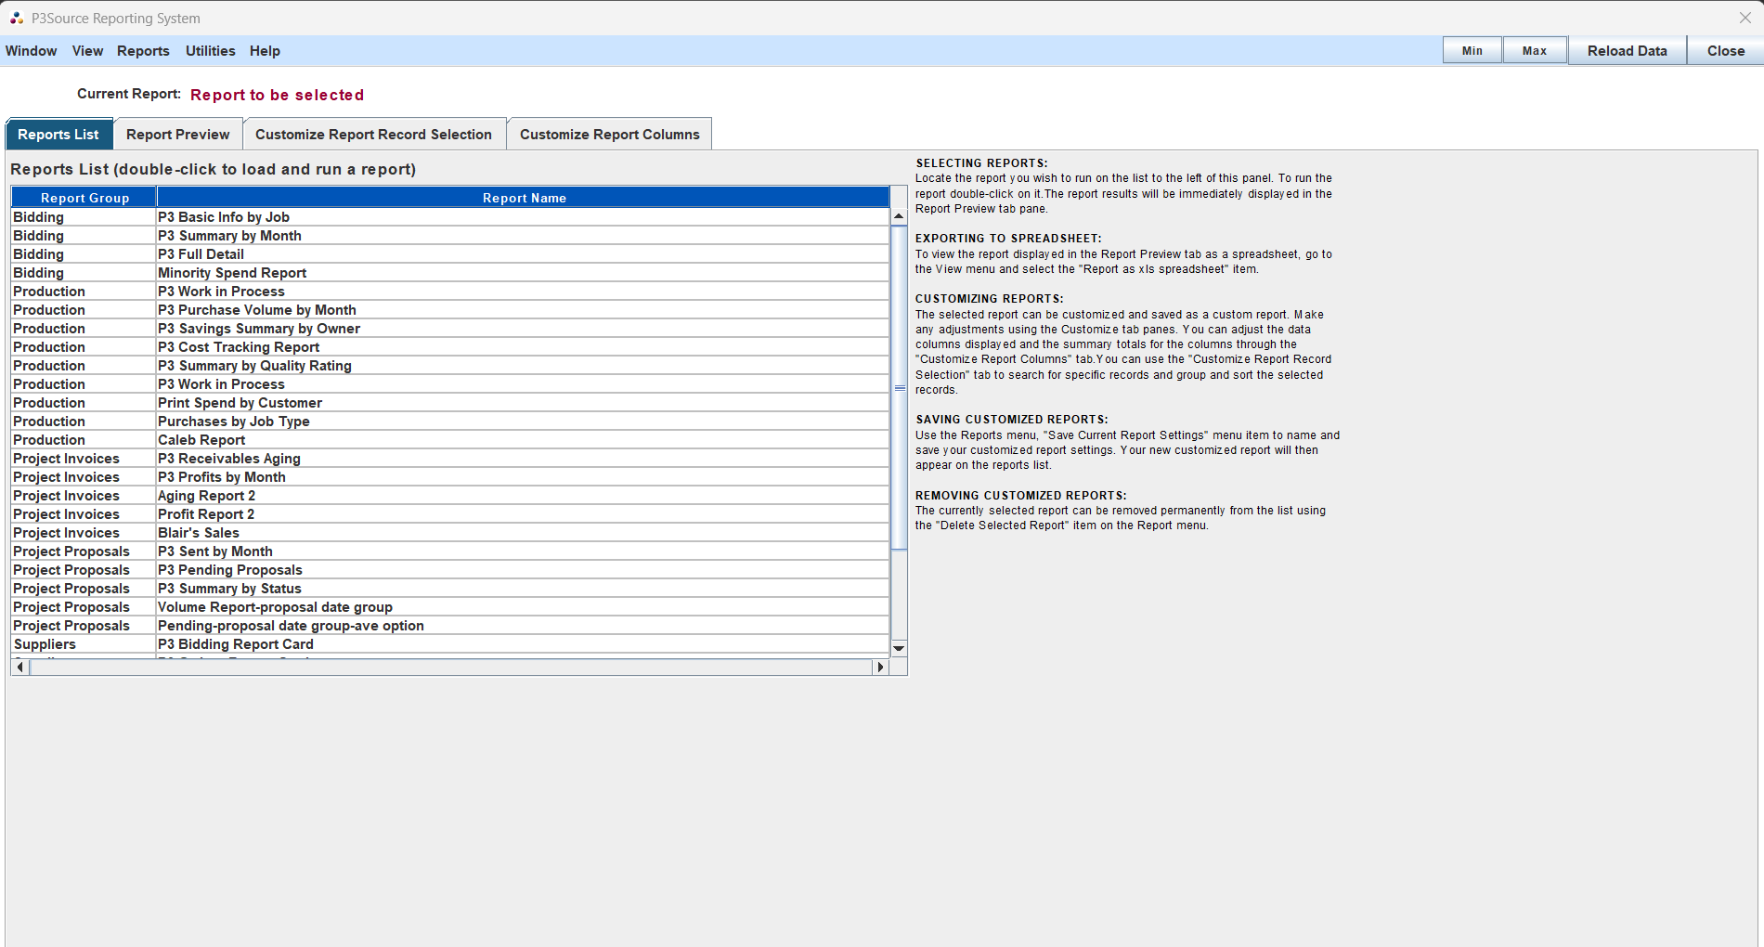
Task: Switch to the Report Preview tab
Action: pos(177,134)
